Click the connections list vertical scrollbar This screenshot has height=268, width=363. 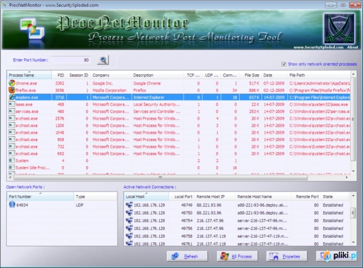click(x=353, y=213)
